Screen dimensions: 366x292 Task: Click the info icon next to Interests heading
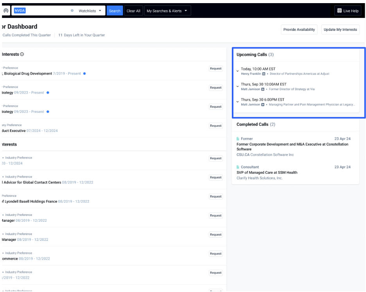22,54
